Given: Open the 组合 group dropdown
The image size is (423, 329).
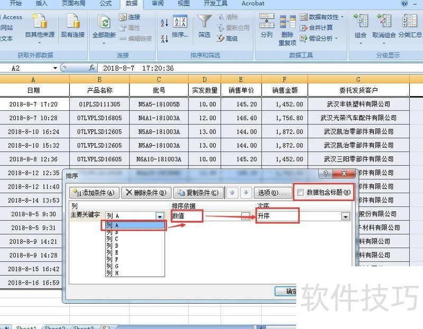Looking at the screenshot, I should 361,43.
